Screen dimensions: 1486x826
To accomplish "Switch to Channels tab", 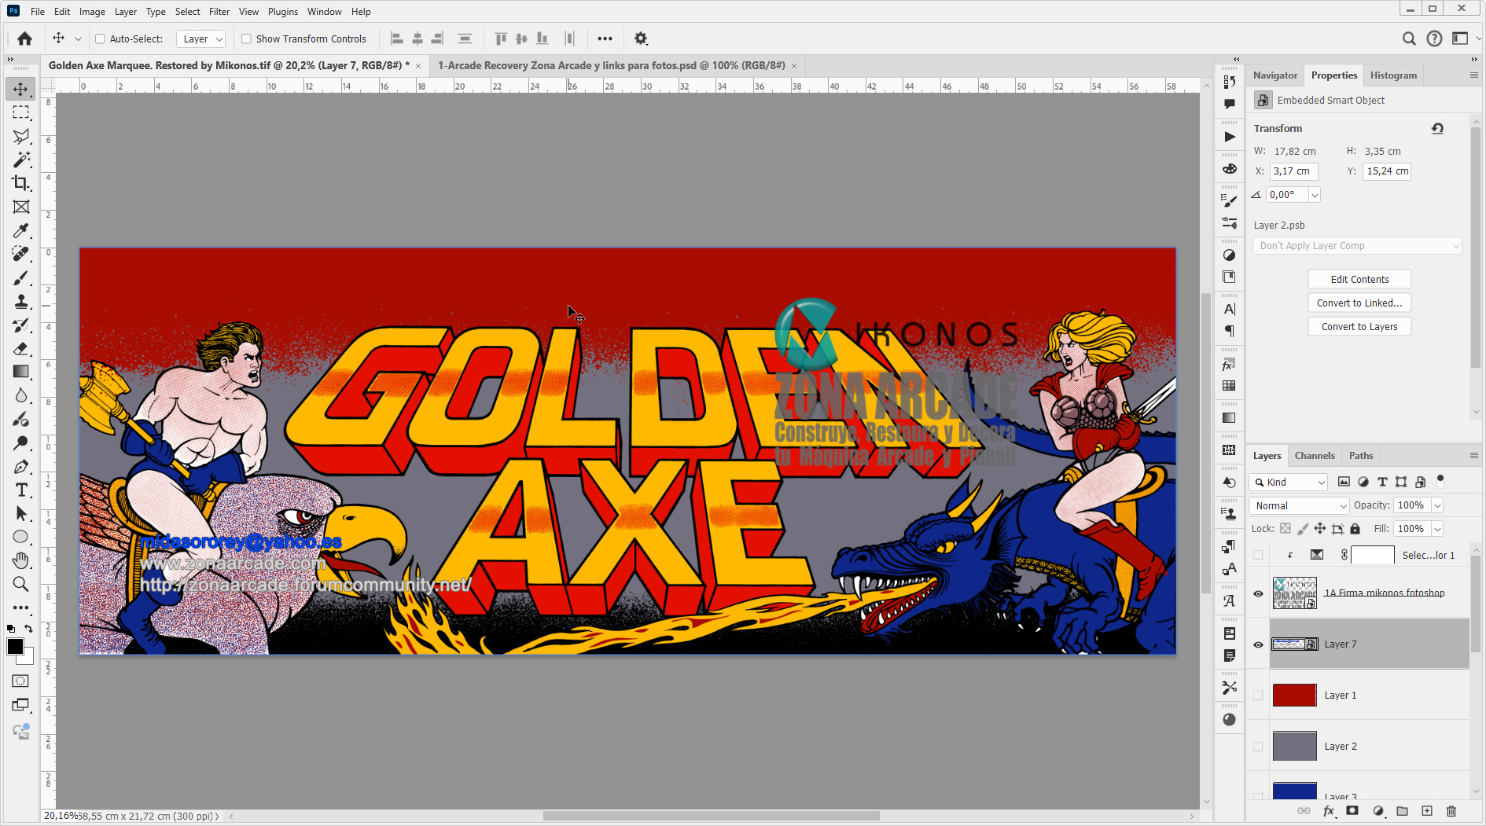I will [1315, 455].
